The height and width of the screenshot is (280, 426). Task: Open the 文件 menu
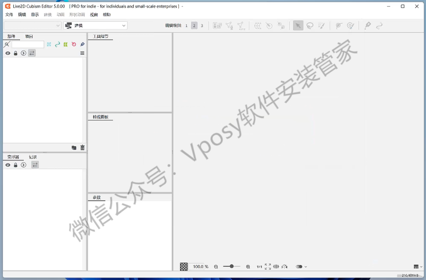9,14
